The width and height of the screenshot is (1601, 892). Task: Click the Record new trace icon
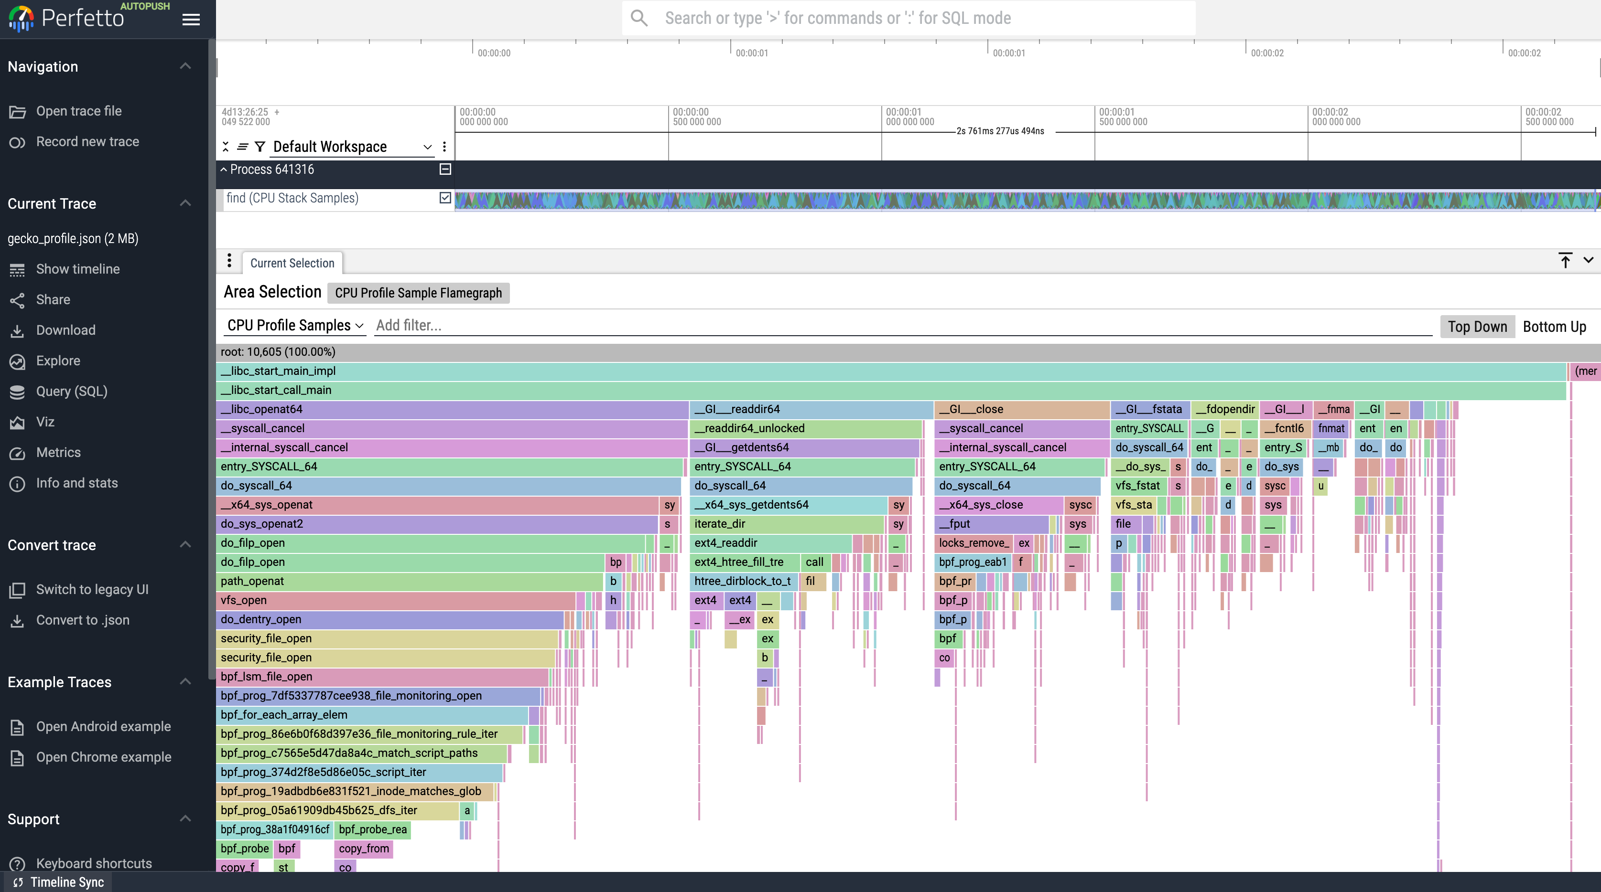17,142
